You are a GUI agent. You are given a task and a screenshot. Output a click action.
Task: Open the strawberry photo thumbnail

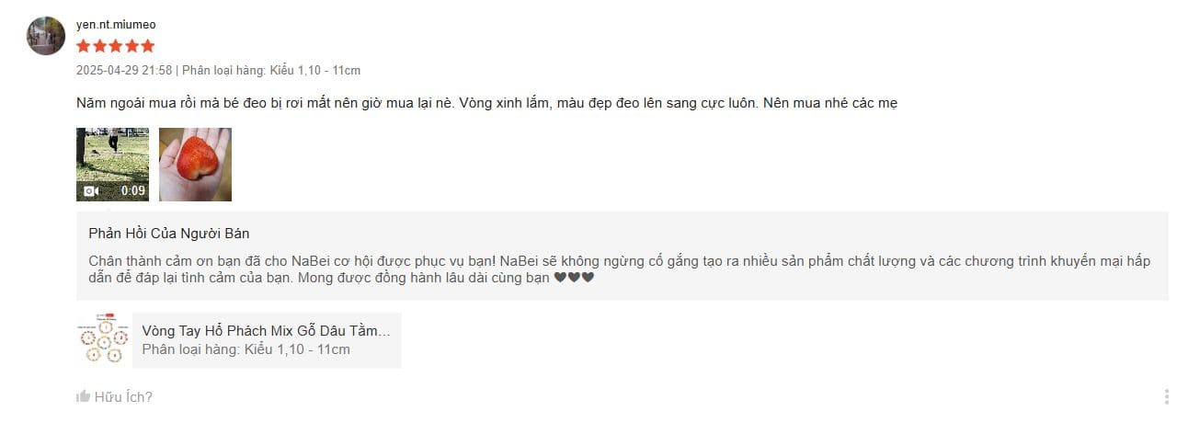click(195, 165)
